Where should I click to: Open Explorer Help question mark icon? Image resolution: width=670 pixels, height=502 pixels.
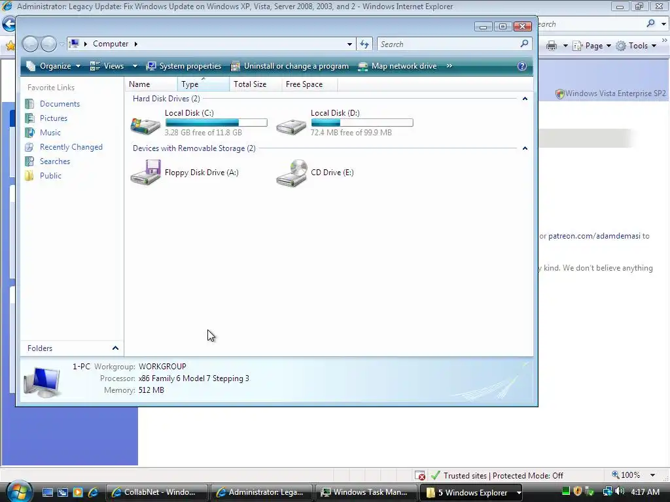click(x=521, y=66)
